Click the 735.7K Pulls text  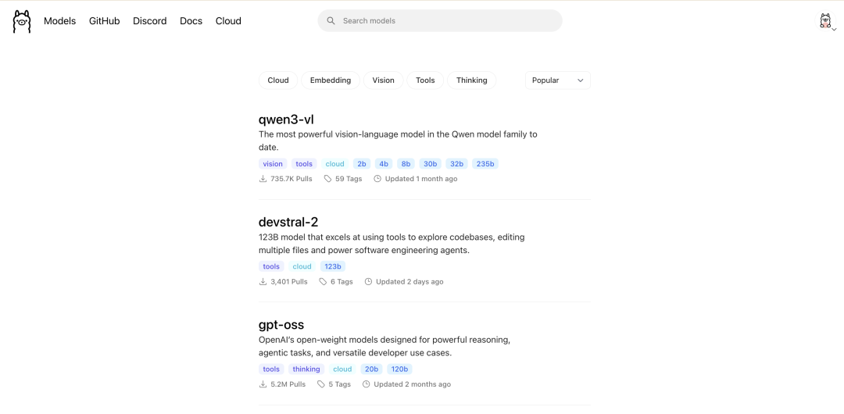(291, 179)
